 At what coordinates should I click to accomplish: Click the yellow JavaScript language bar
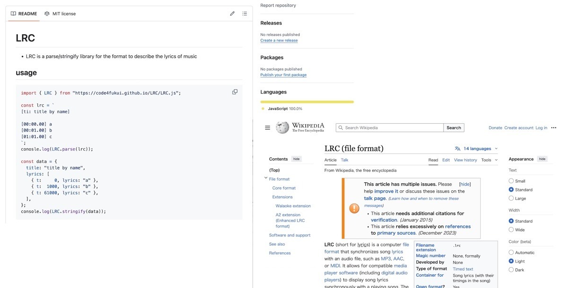(x=307, y=102)
